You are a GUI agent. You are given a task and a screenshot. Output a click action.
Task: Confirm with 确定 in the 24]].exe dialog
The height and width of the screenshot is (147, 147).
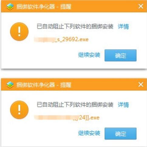point(121,134)
